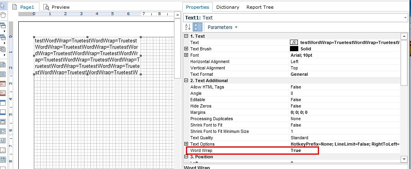This screenshot has width=411, height=169.
Task: Click the property grid scroll down arrow
Action: point(404,159)
